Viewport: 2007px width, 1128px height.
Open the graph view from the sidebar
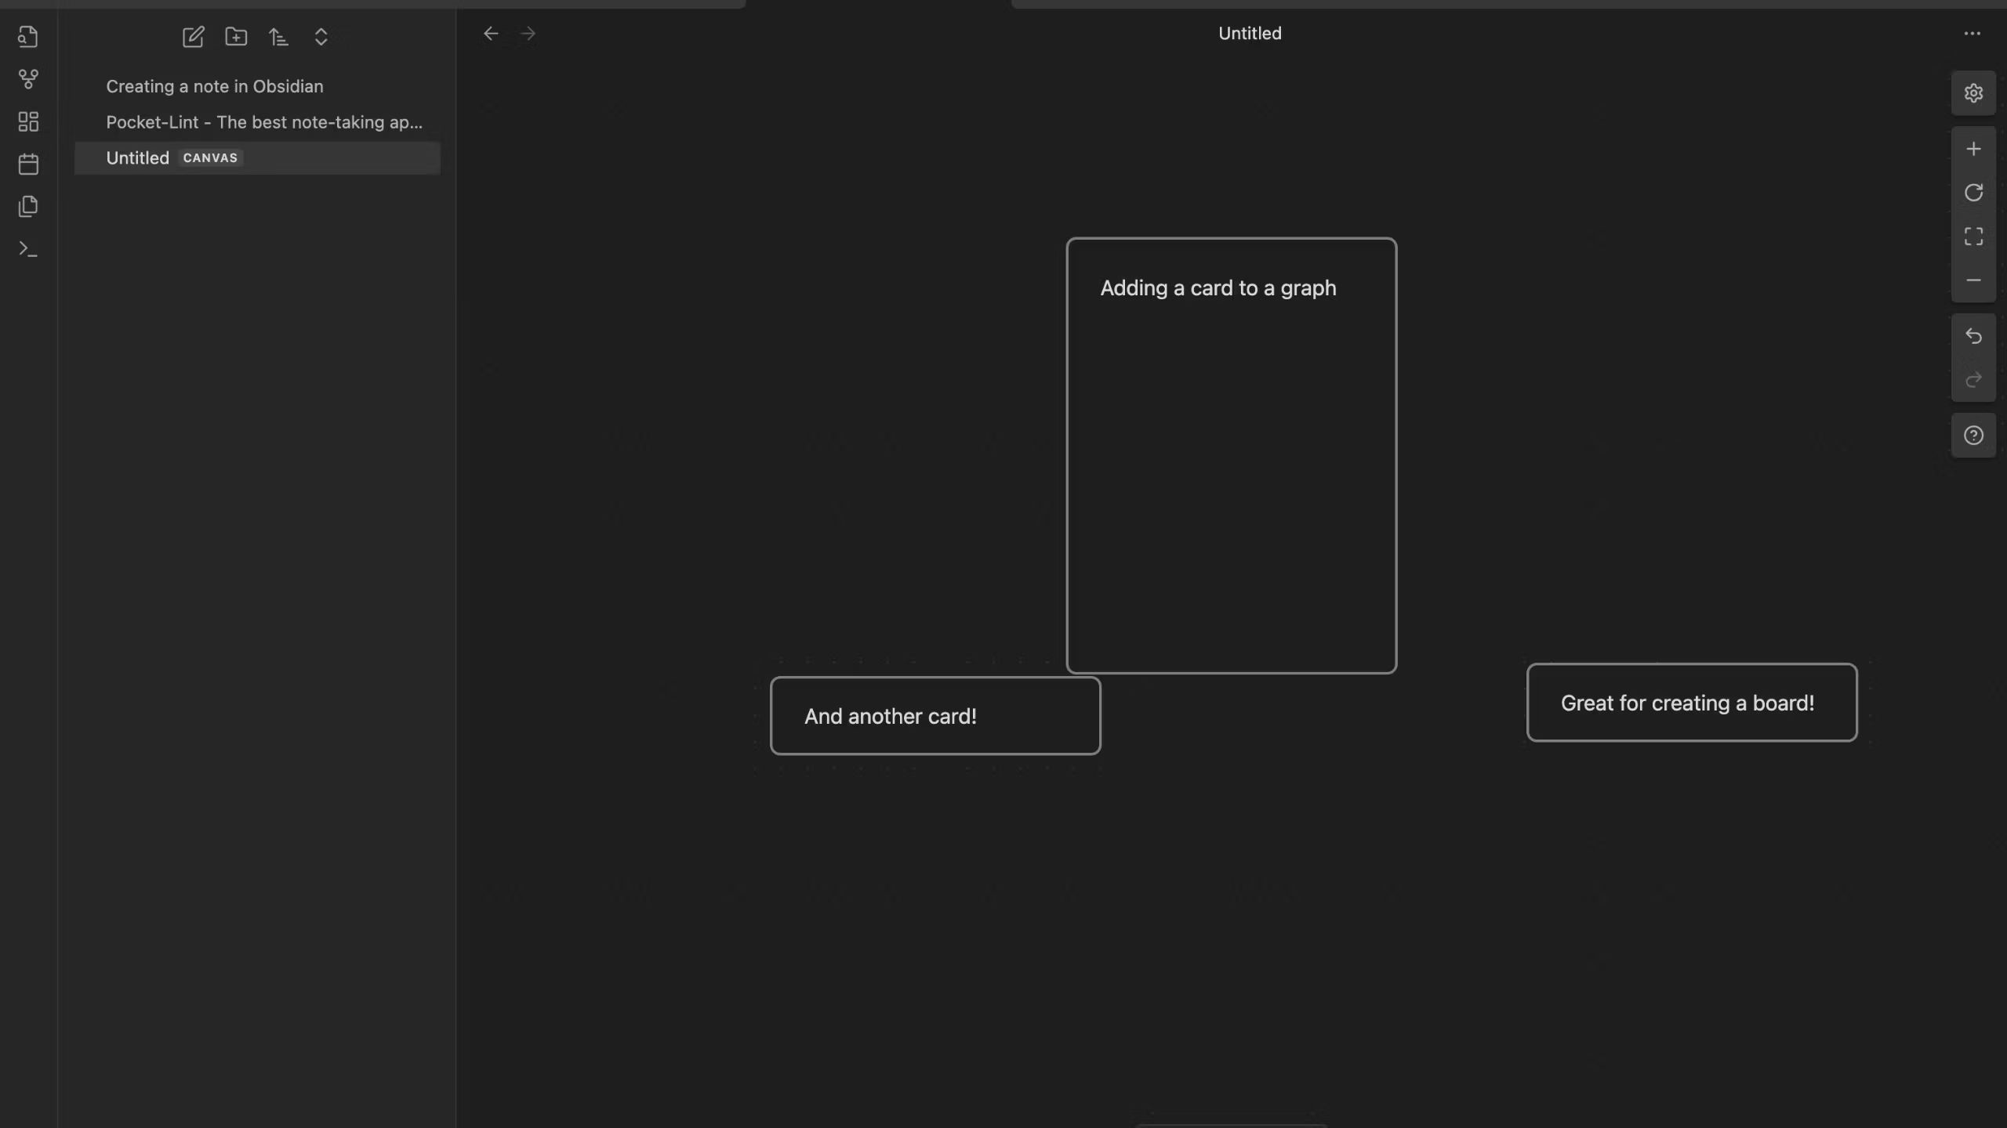point(28,79)
